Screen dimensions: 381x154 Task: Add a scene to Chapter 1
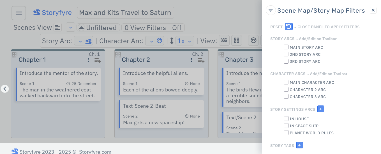click(98, 60)
